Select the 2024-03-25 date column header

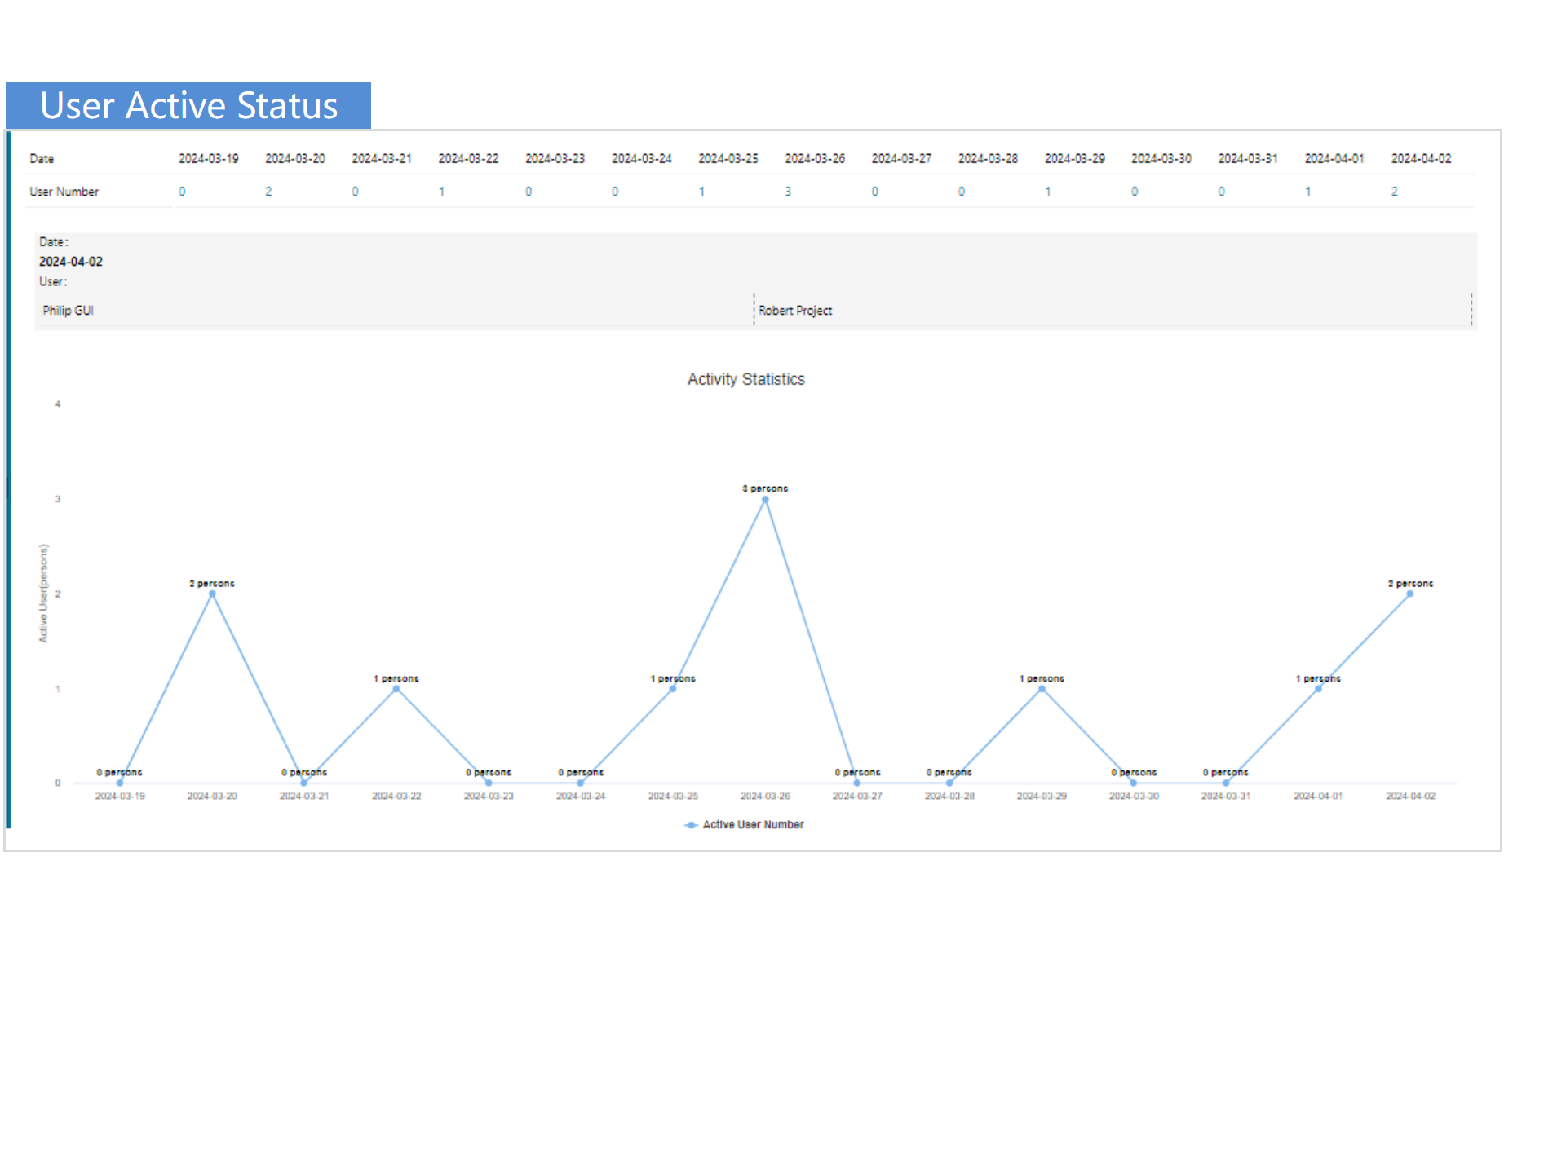[728, 158]
